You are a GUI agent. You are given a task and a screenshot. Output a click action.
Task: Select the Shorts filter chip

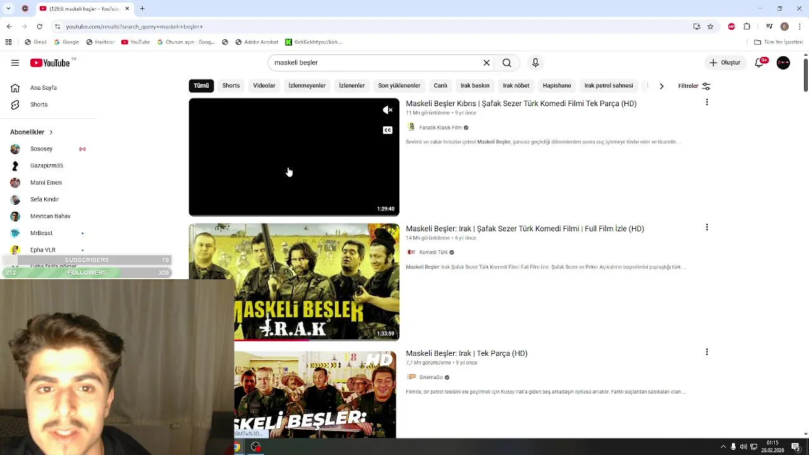point(231,85)
